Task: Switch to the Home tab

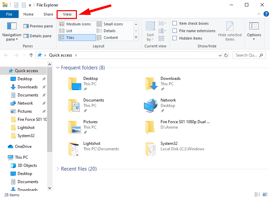Action: click(28, 14)
